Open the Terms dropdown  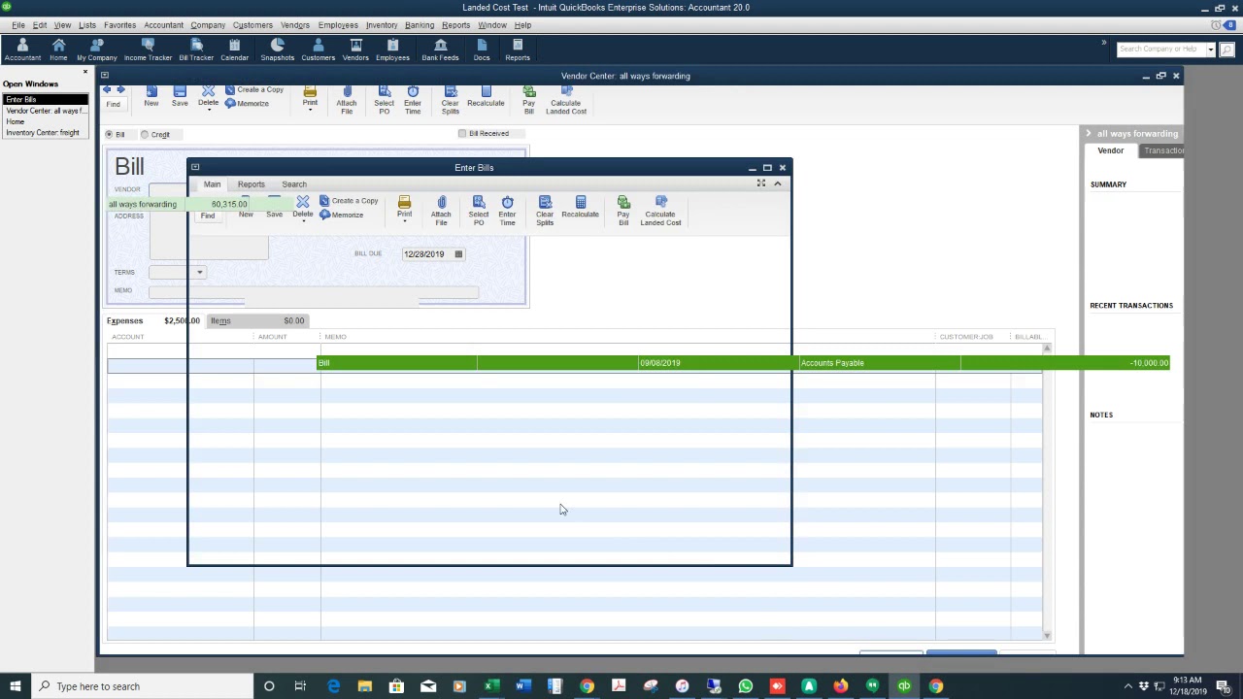tap(199, 272)
